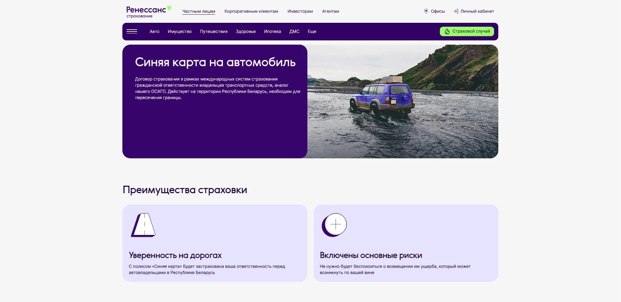Click the Страховой случай button

click(467, 31)
